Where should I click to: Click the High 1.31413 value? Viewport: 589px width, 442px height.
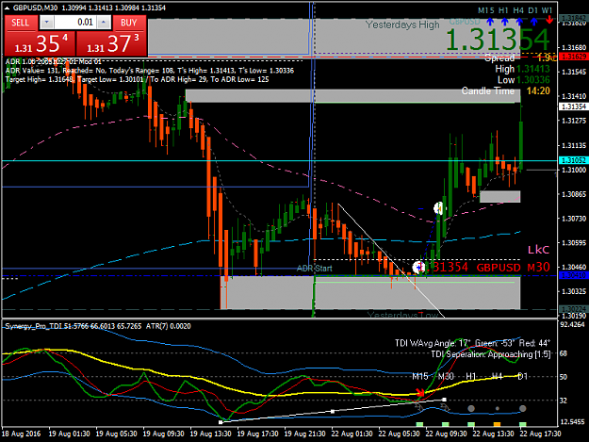point(533,69)
